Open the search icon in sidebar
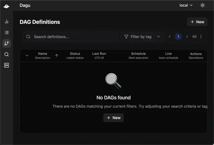The width and height of the screenshot is (214, 145). [x=7, y=54]
